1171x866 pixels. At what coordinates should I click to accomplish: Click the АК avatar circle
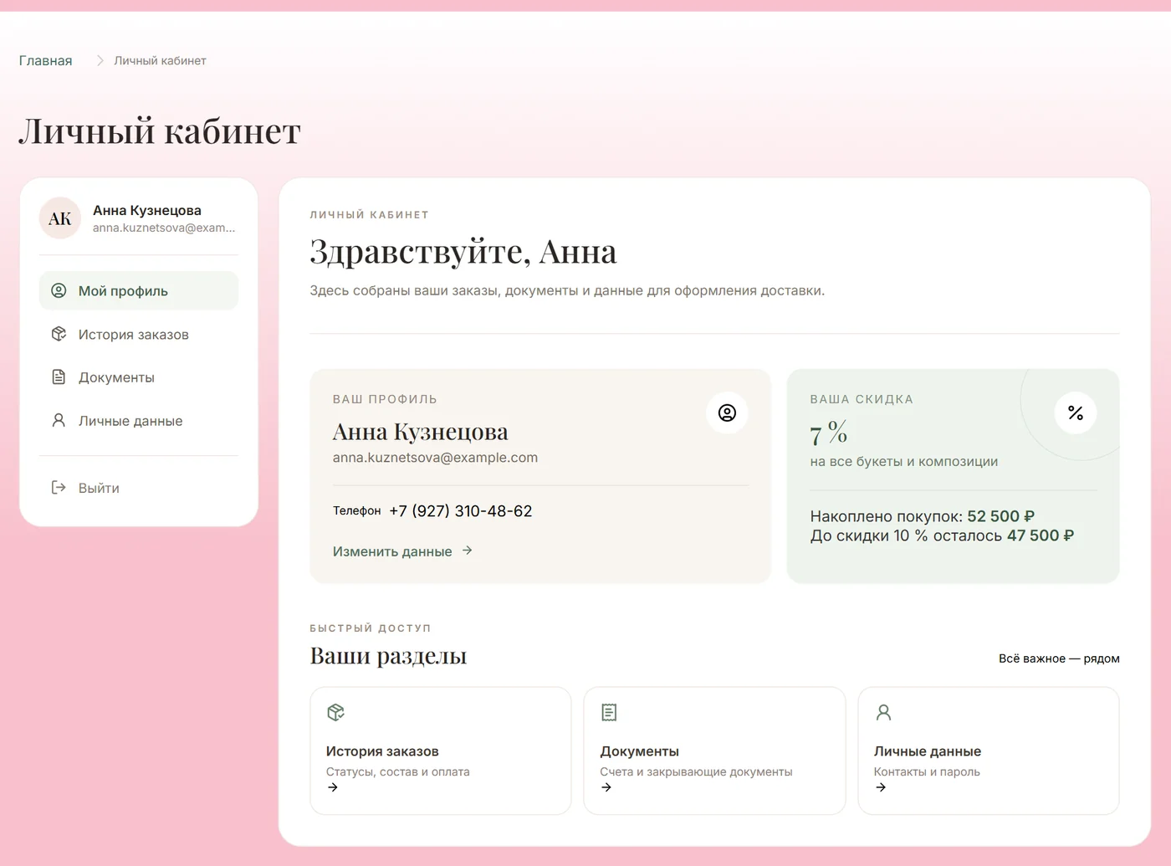pyautogui.click(x=60, y=218)
